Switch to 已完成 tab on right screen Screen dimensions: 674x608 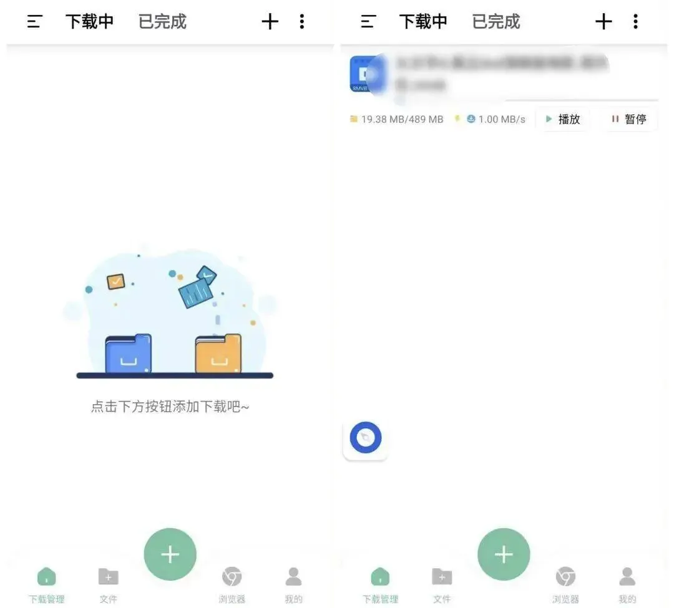(x=496, y=21)
